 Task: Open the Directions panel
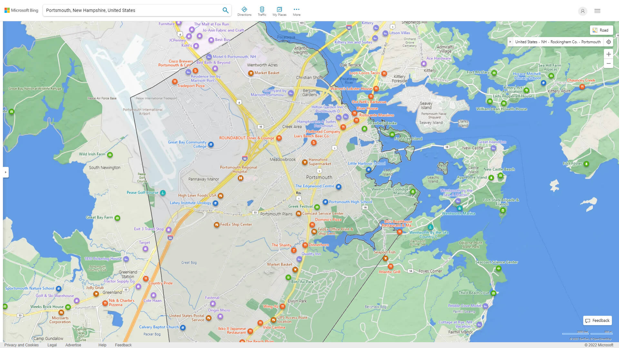(244, 11)
